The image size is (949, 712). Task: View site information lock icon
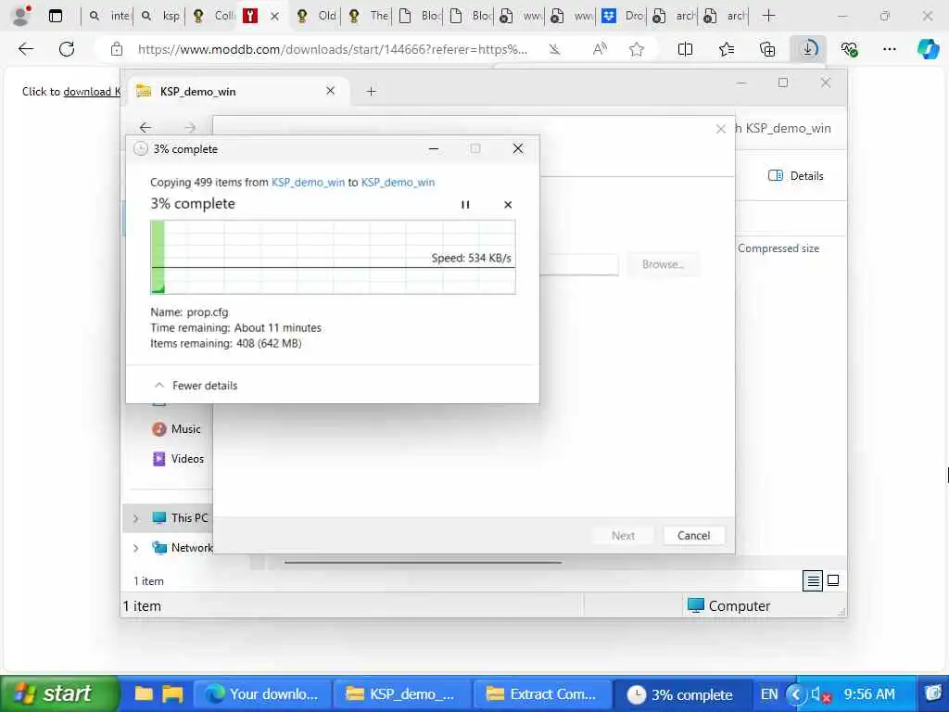pyautogui.click(x=117, y=49)
